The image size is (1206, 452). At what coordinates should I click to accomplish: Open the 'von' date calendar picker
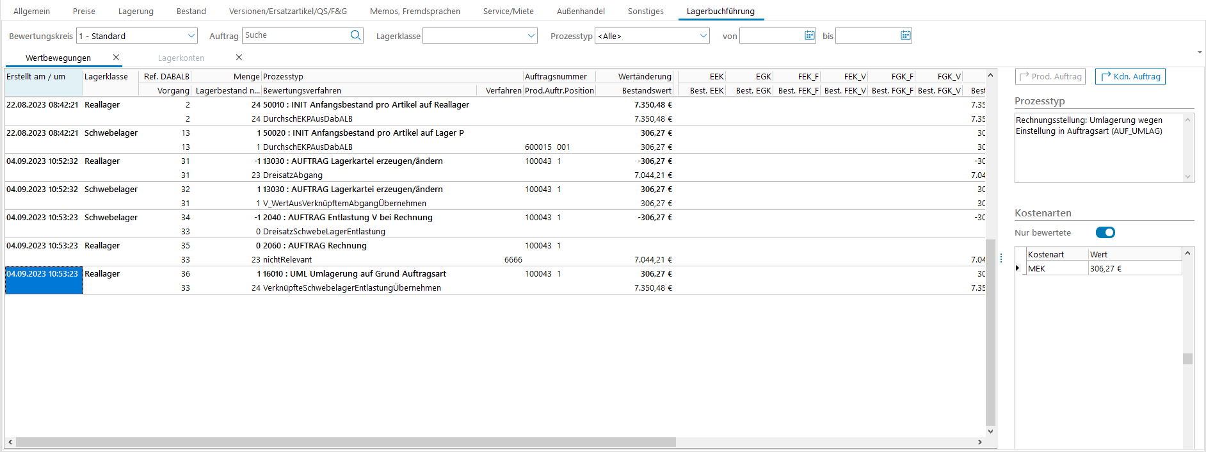pyautogui.click(x=809, y=35)
